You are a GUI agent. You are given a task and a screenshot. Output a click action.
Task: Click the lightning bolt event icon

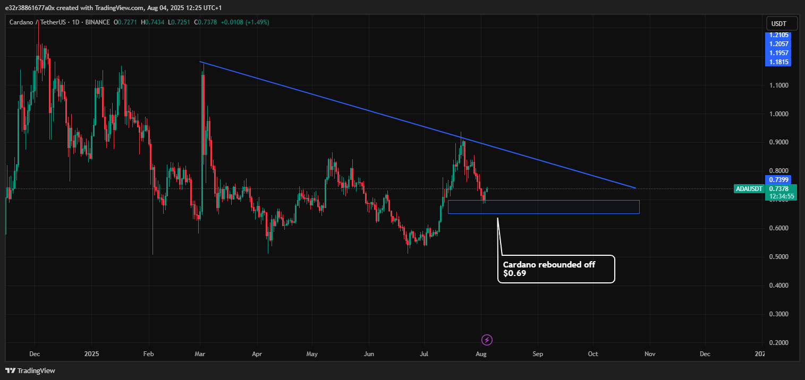pyautogui.click(x=487, y=340)
